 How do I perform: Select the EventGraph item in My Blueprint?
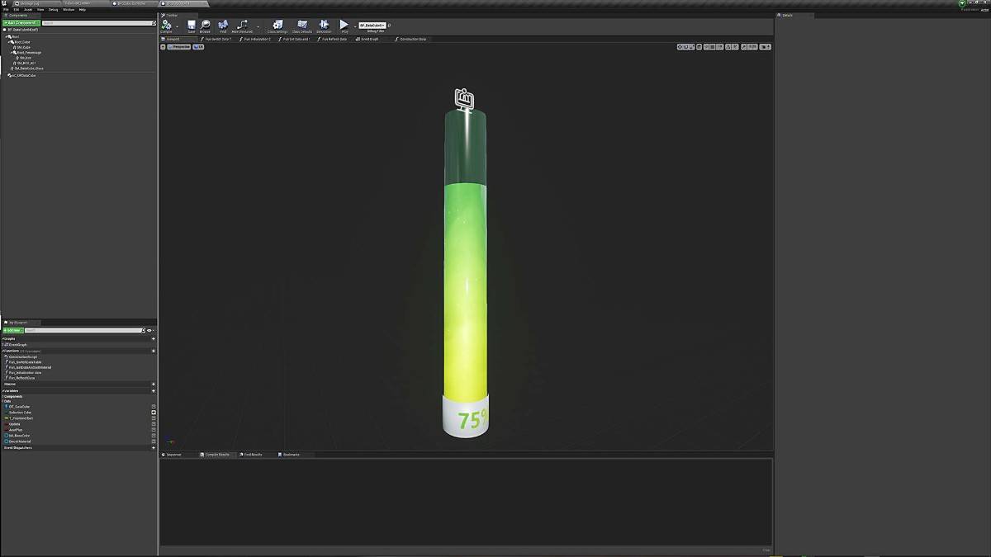[x=17, y=345]
